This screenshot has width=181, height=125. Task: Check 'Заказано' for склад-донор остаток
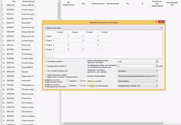point(68,81)
